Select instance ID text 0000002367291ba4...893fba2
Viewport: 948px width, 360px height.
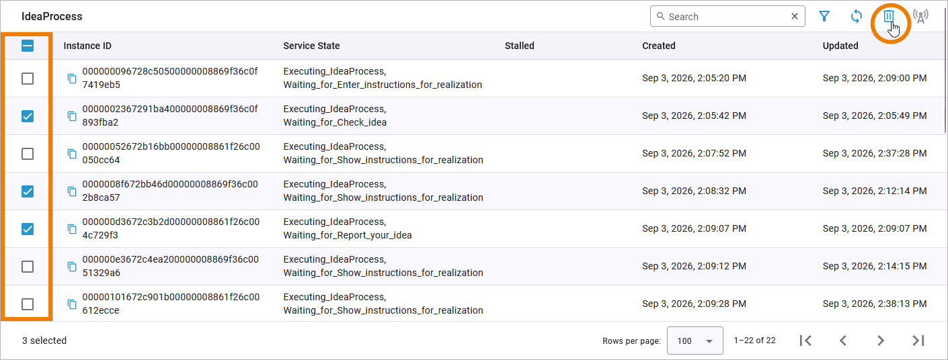point(170,116)
